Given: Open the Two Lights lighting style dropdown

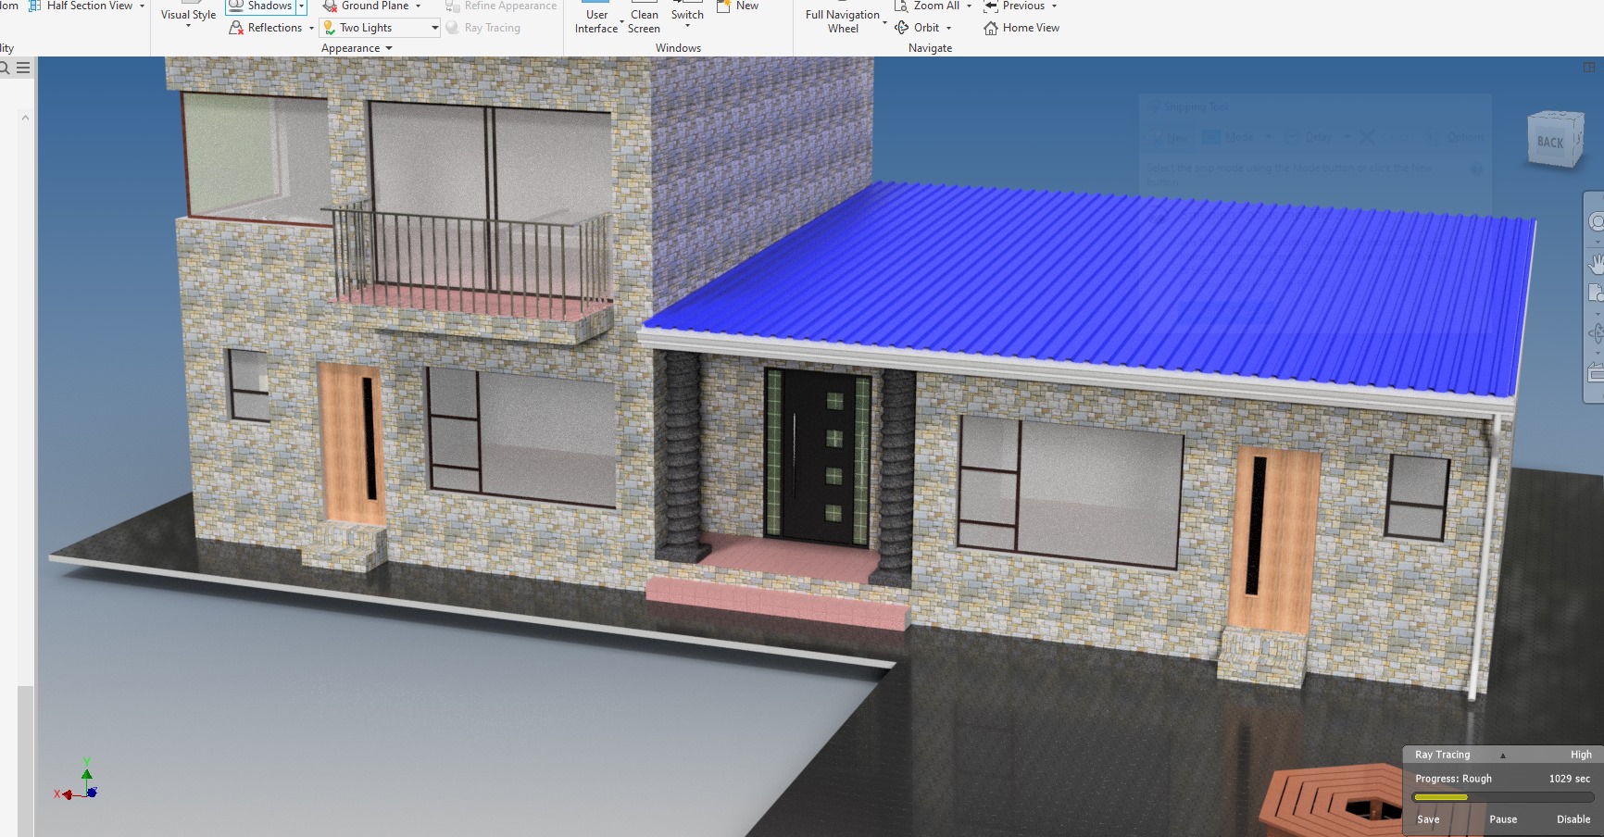Looking at the screenshot, I should tap(434, 28).
